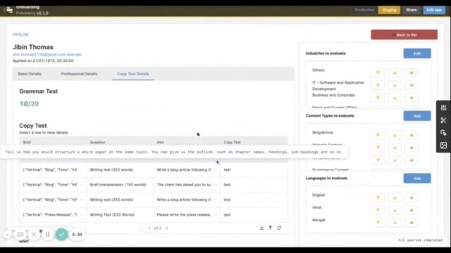Go to next page of Copy Test table
The height and width of the screenshot is (253, 451).
167,228
